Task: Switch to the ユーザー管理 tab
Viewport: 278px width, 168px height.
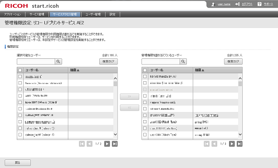Action: point(93,14)
